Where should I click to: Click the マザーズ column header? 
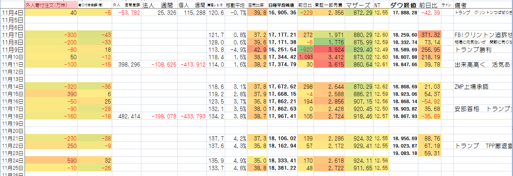(x=359, y=5)
